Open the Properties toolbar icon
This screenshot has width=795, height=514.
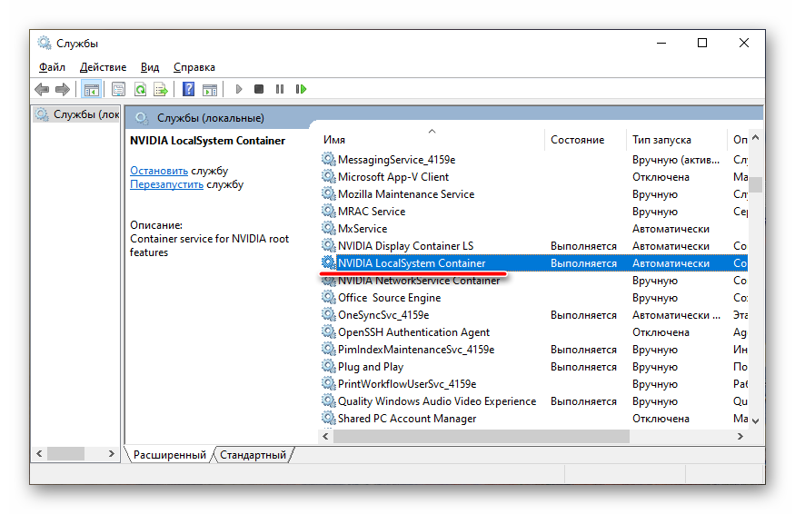118,90
